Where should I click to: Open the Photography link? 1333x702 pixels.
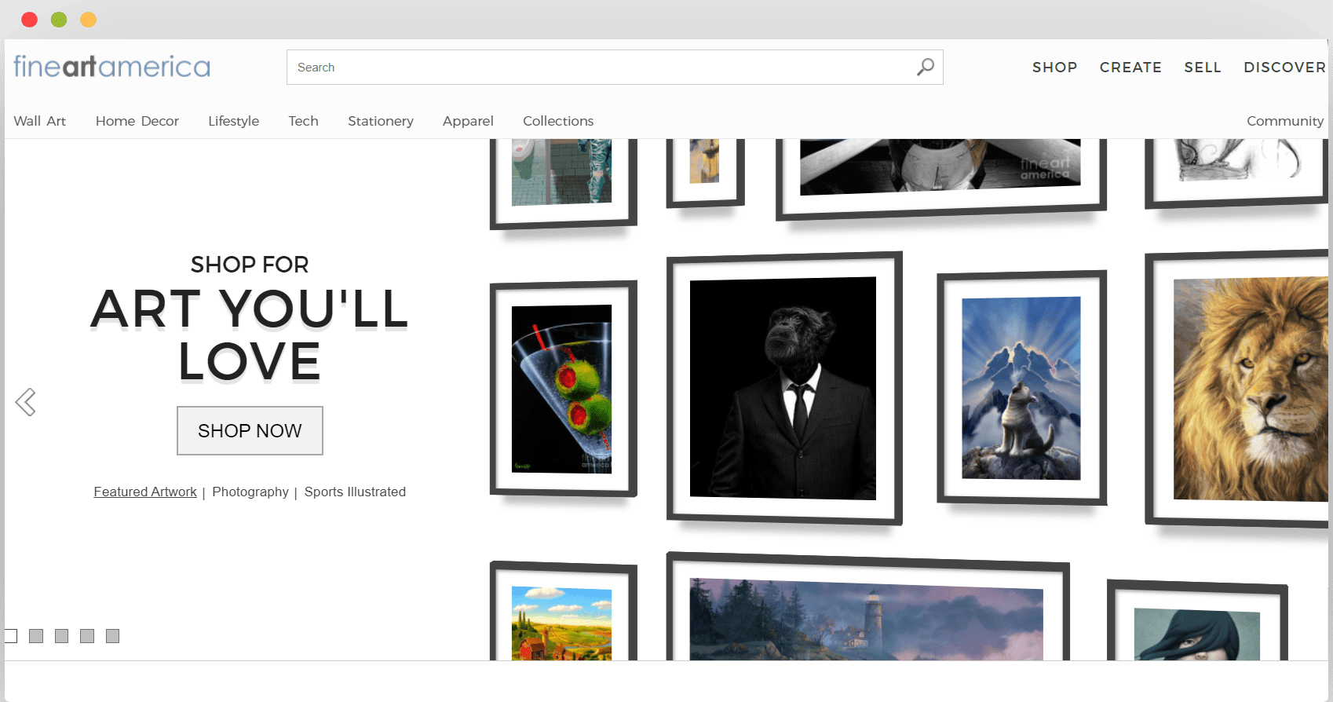click(250, 492)
